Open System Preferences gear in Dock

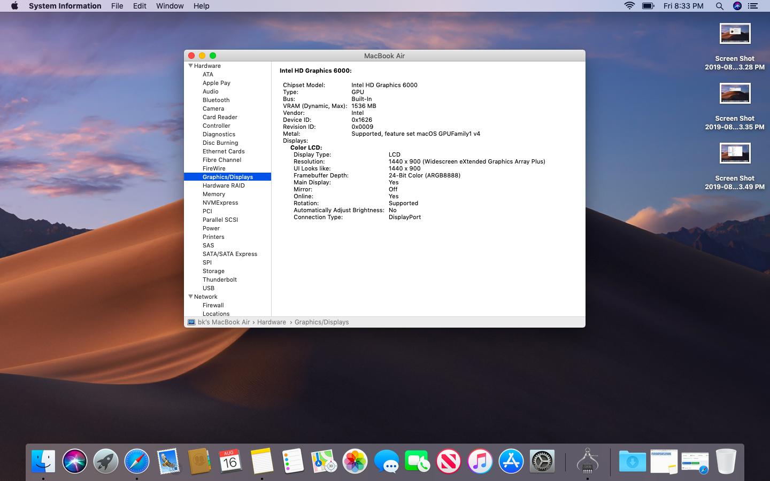tap(542, 461)
